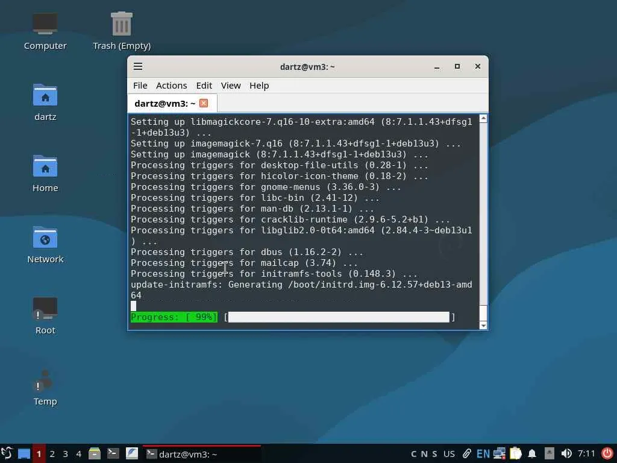Click 'update-initramfs: Generating' line
Image resolution: width=617 pixels, height=463 pixels.
[301, 290]
